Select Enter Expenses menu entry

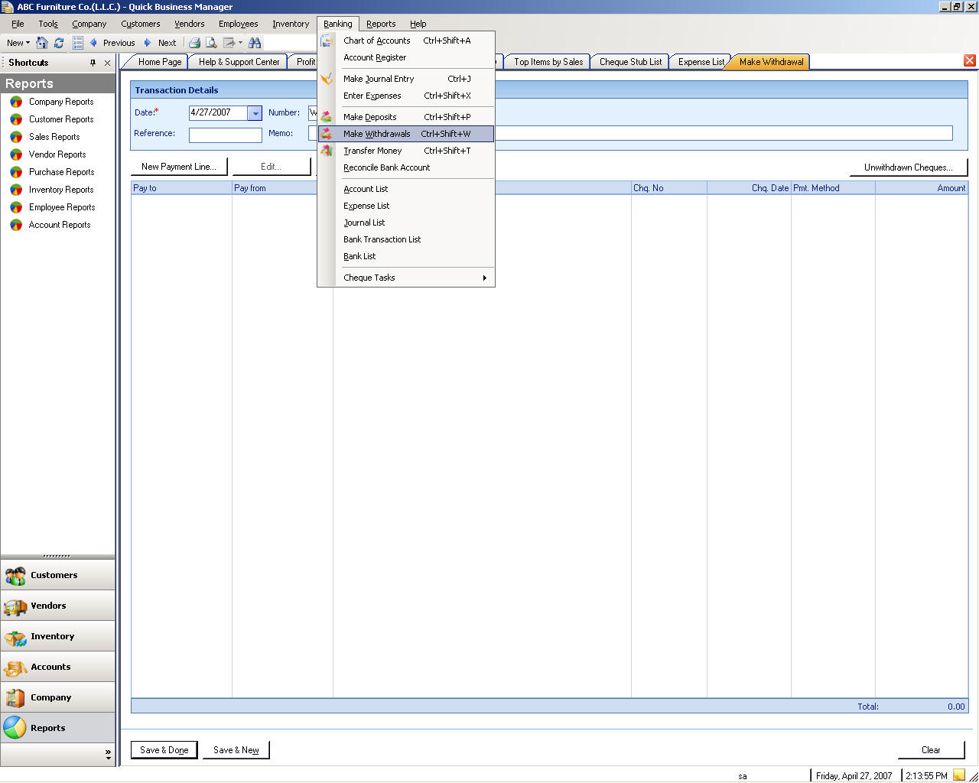406,96
